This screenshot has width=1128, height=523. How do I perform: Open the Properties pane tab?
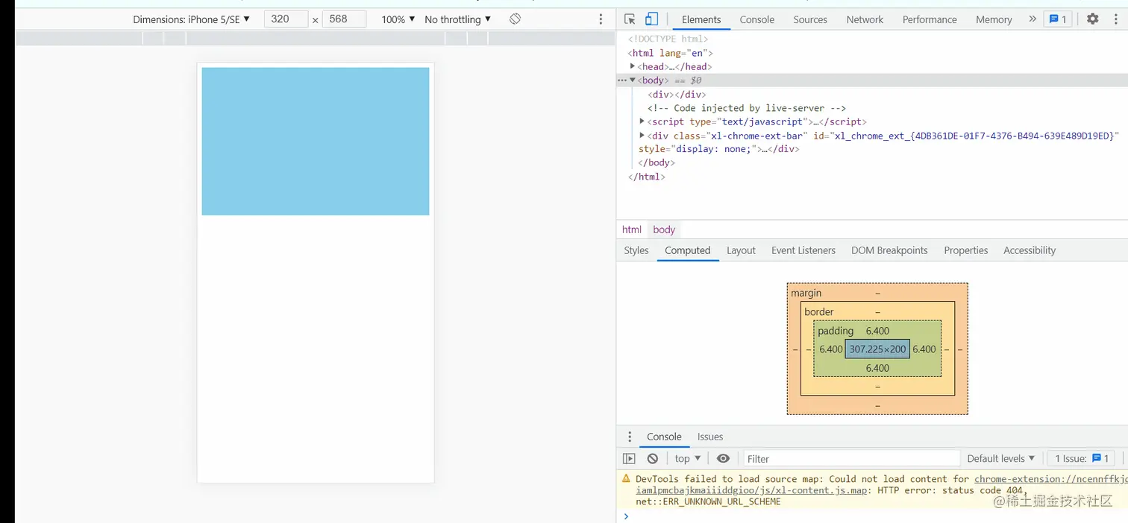point(965,250)
